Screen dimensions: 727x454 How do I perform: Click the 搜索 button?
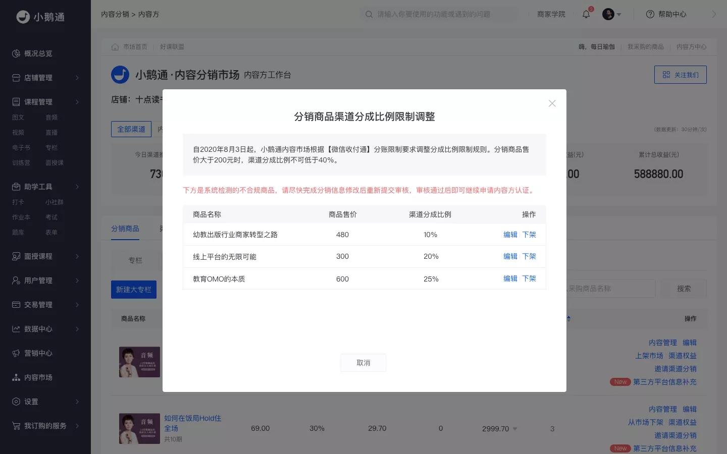684,289
